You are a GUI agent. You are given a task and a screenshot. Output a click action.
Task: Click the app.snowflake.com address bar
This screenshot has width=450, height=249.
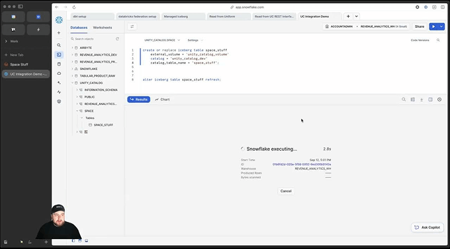247,7
